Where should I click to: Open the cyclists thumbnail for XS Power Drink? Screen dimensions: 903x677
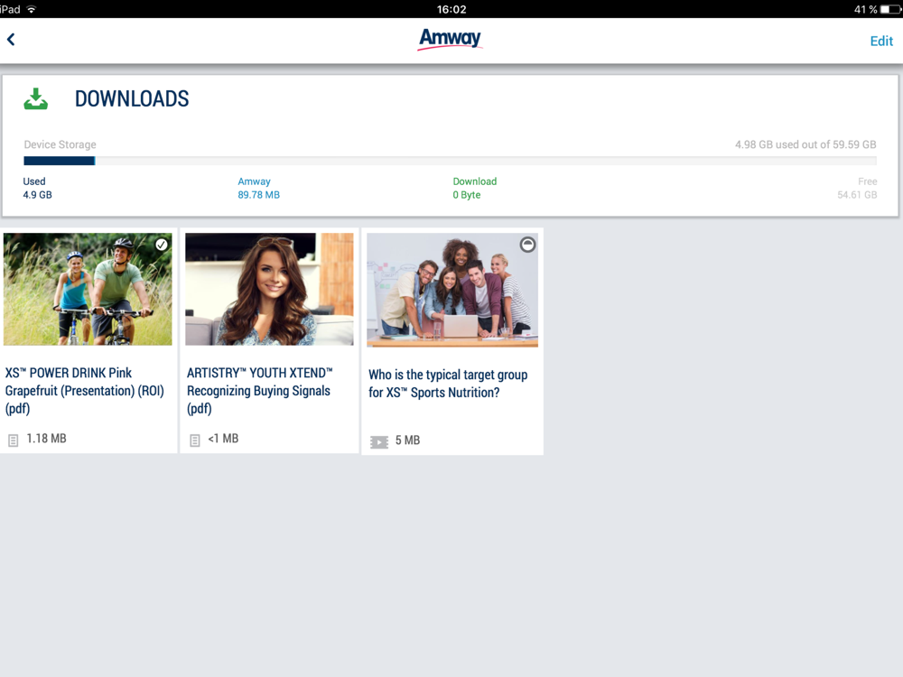point(88,289)
